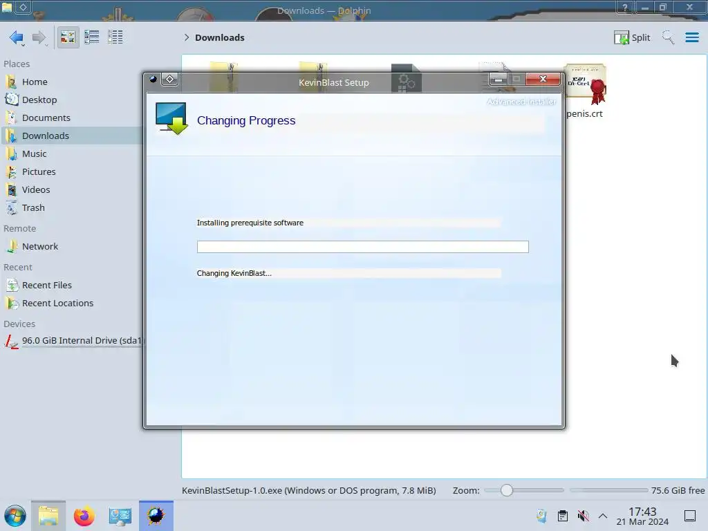Go back with Dolphin's back arrow
The height and width of the screenshot is (531, 708).
tap(17, 37)
